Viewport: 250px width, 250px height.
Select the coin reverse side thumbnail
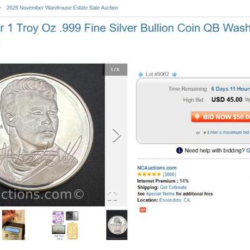click(117, 225)
